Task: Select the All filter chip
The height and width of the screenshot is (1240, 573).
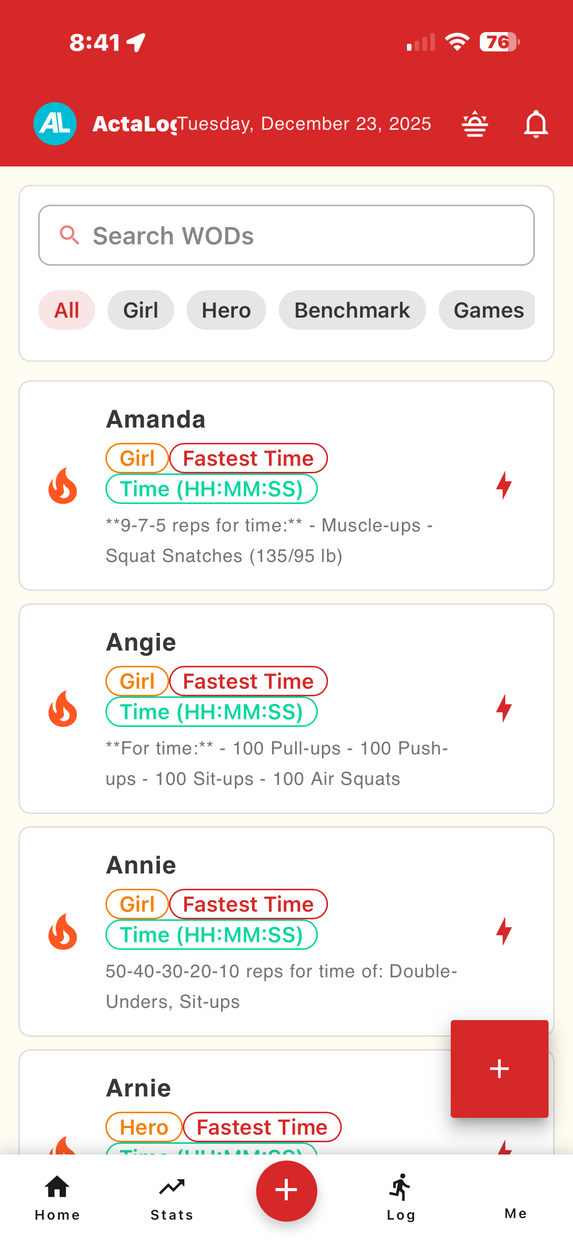Action: click(x=67, y=310)
